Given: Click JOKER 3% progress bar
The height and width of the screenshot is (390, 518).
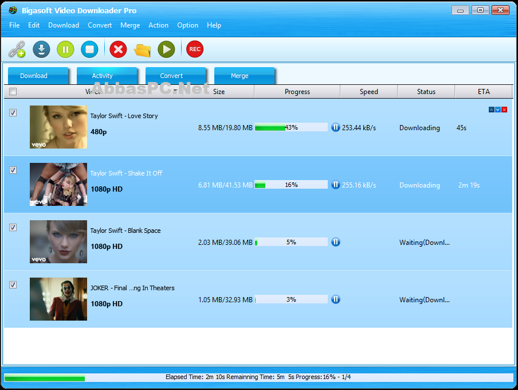Looking at the screenshot, I should [291, 299].
